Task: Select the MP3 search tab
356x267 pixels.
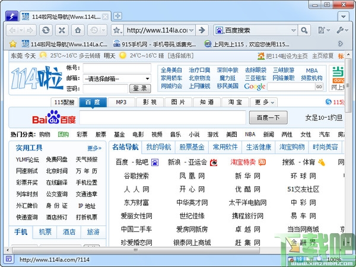Action: point(121,102)
